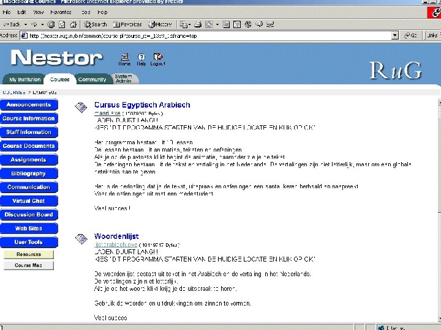
Task: Click the Nestor logo
Action: tap(57, 57)
